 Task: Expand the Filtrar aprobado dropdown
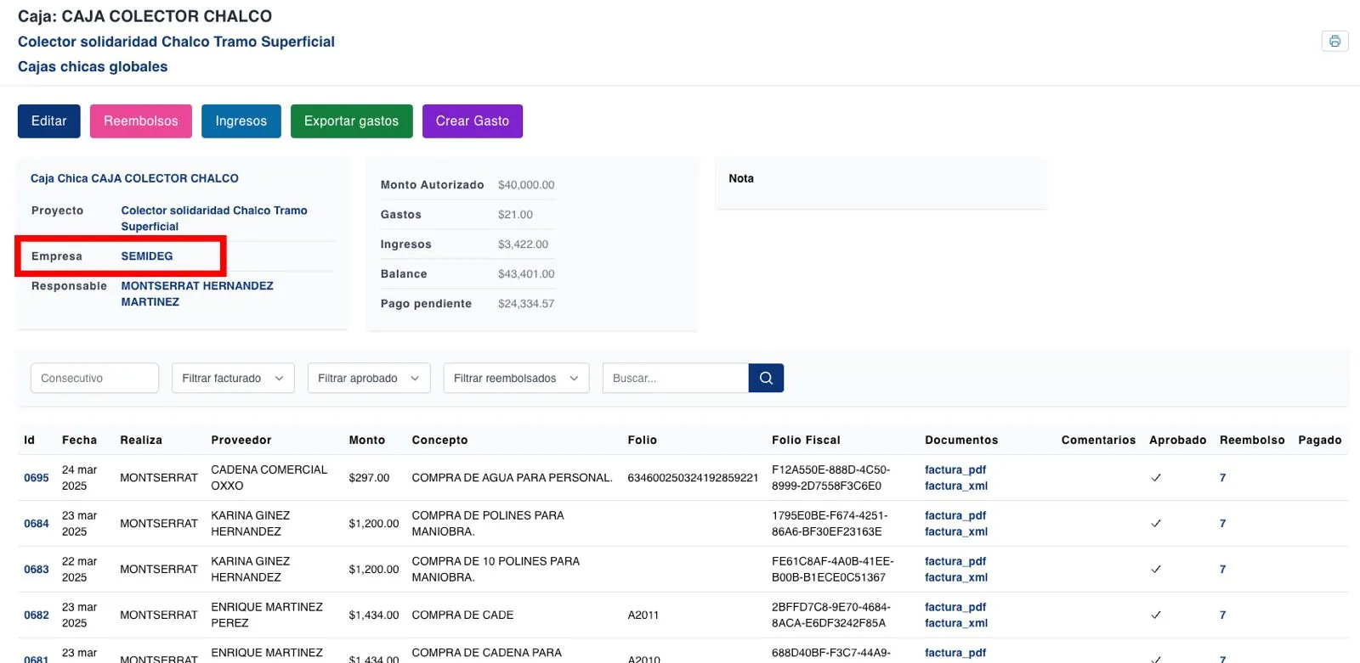point(369,378)
